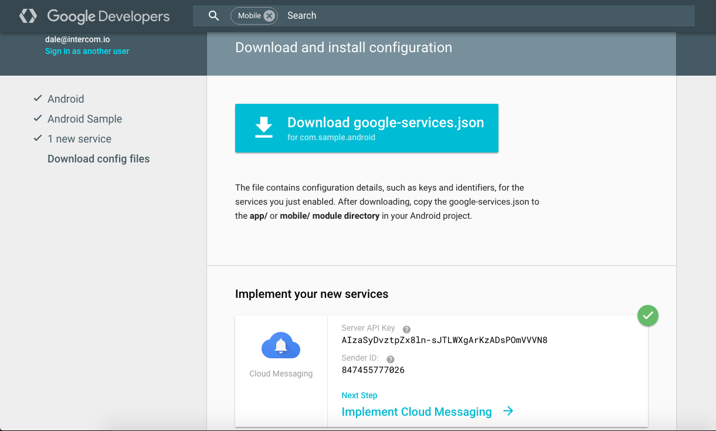Screen dimensions: 716x431
Task: Select the Android step in sidebar
Action: [66, 99]
